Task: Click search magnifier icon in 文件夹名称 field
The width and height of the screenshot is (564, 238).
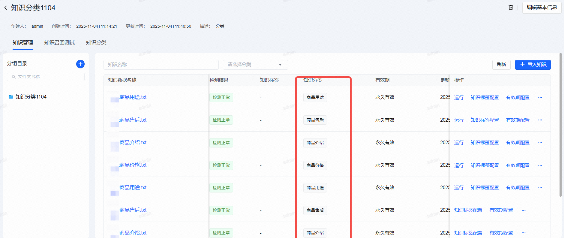Action: (x=14, y=77)
